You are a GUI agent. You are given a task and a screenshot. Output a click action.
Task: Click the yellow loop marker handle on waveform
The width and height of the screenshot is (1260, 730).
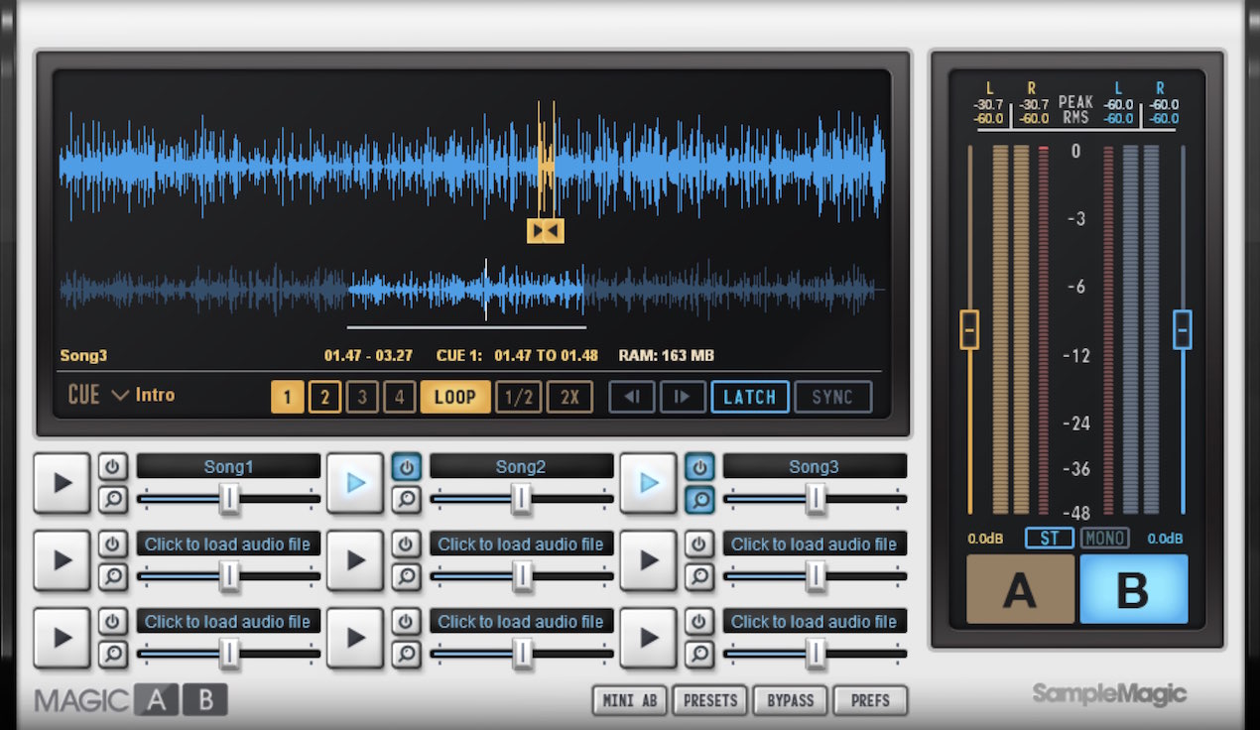pyautogui.click(x=546, y=231)
